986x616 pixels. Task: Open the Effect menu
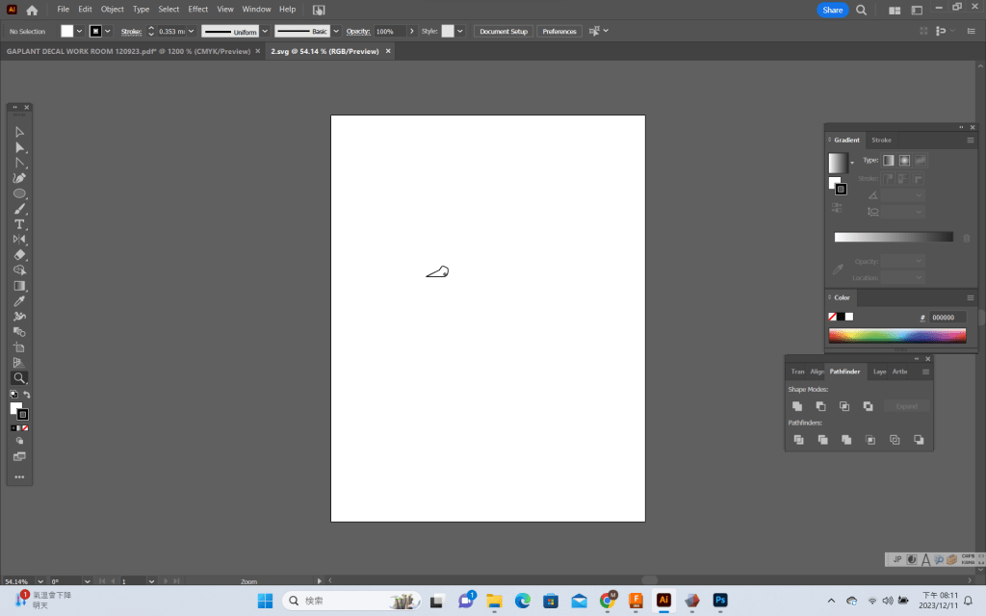coord(197,9)
